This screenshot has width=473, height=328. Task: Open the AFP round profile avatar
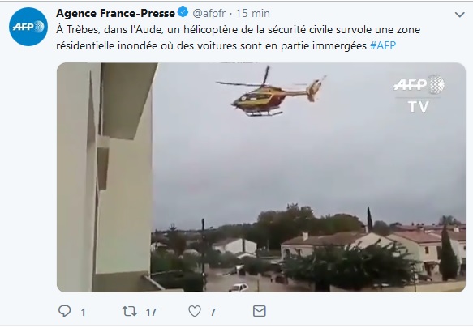point(28,27)
